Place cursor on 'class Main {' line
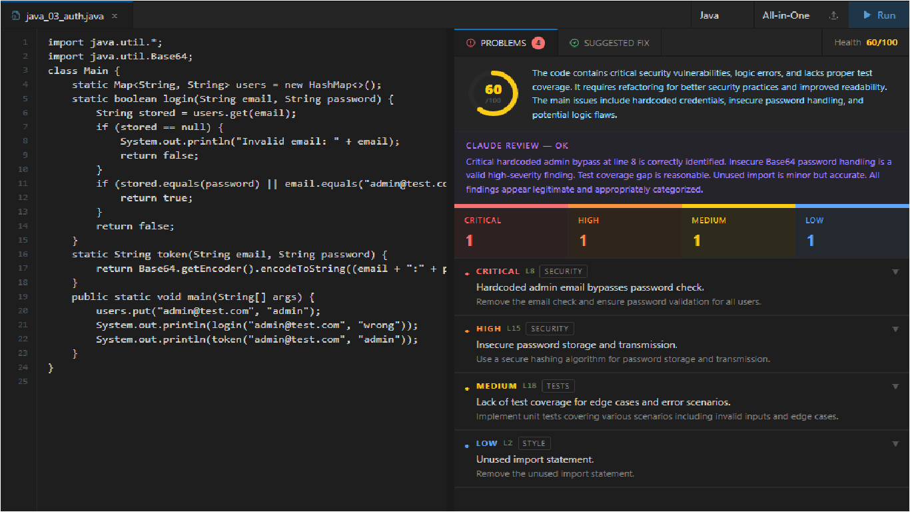The image size is (910, 512). coord(83,70)
